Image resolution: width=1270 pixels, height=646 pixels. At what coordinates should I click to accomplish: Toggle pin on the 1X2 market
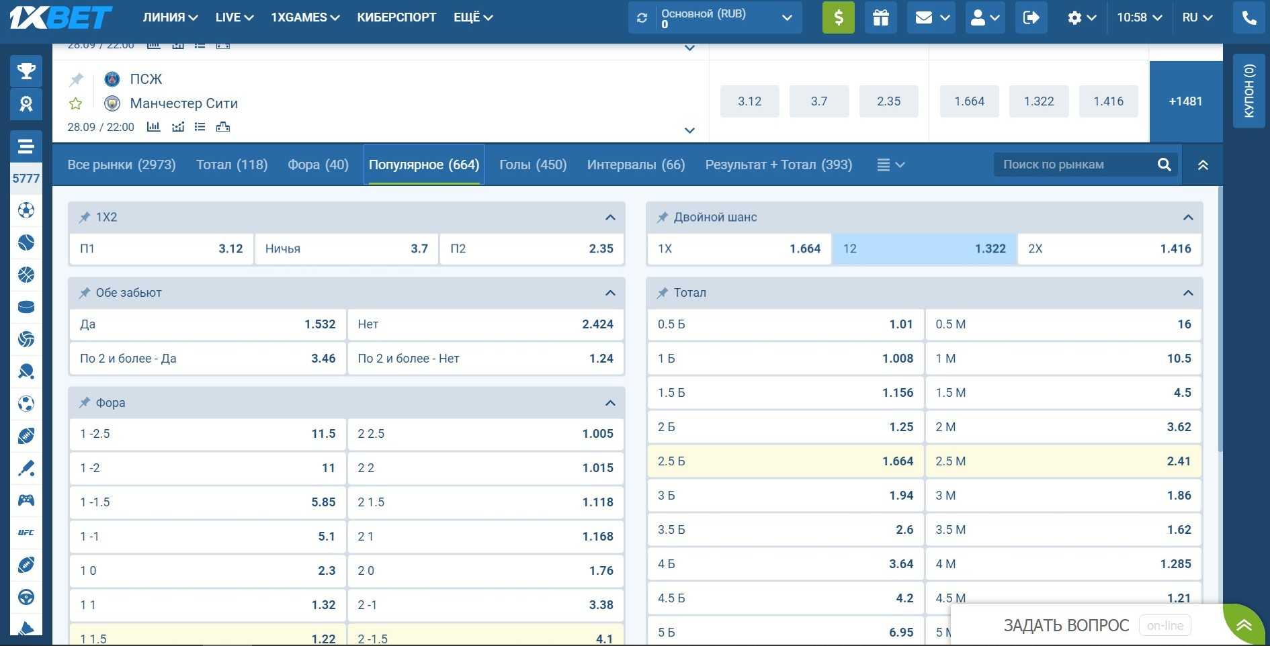[x=85, y=218]
